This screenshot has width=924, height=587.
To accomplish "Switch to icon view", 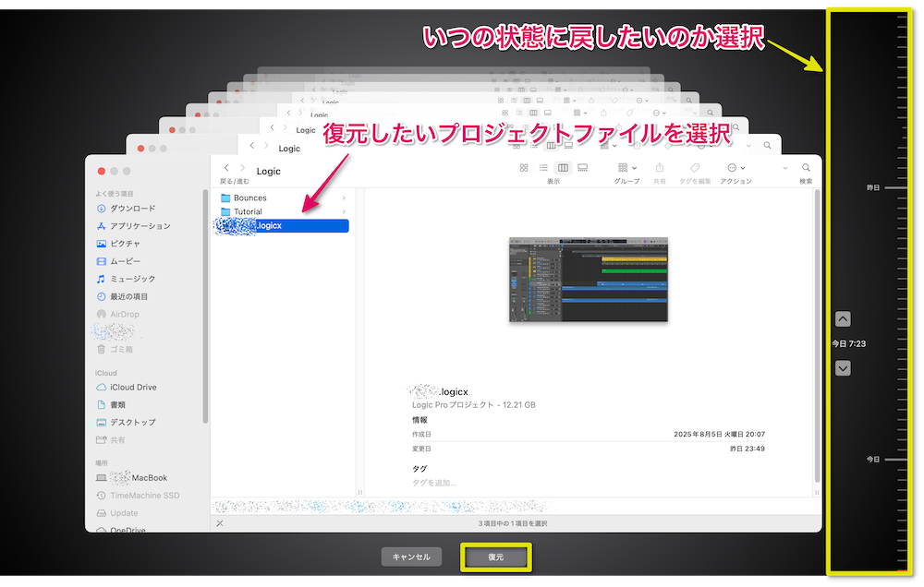I will click(x=524, y=168).
